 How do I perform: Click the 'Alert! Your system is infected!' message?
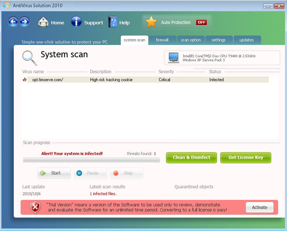click(x=72, y=153)
